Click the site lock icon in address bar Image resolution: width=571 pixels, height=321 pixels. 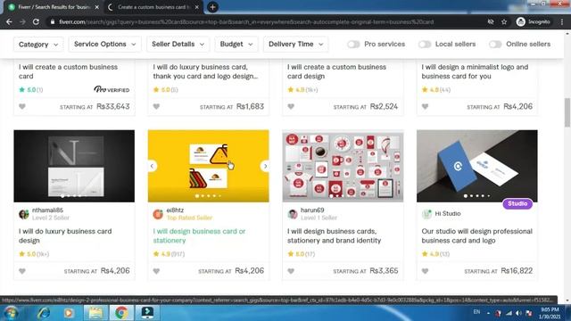(53, 21)
